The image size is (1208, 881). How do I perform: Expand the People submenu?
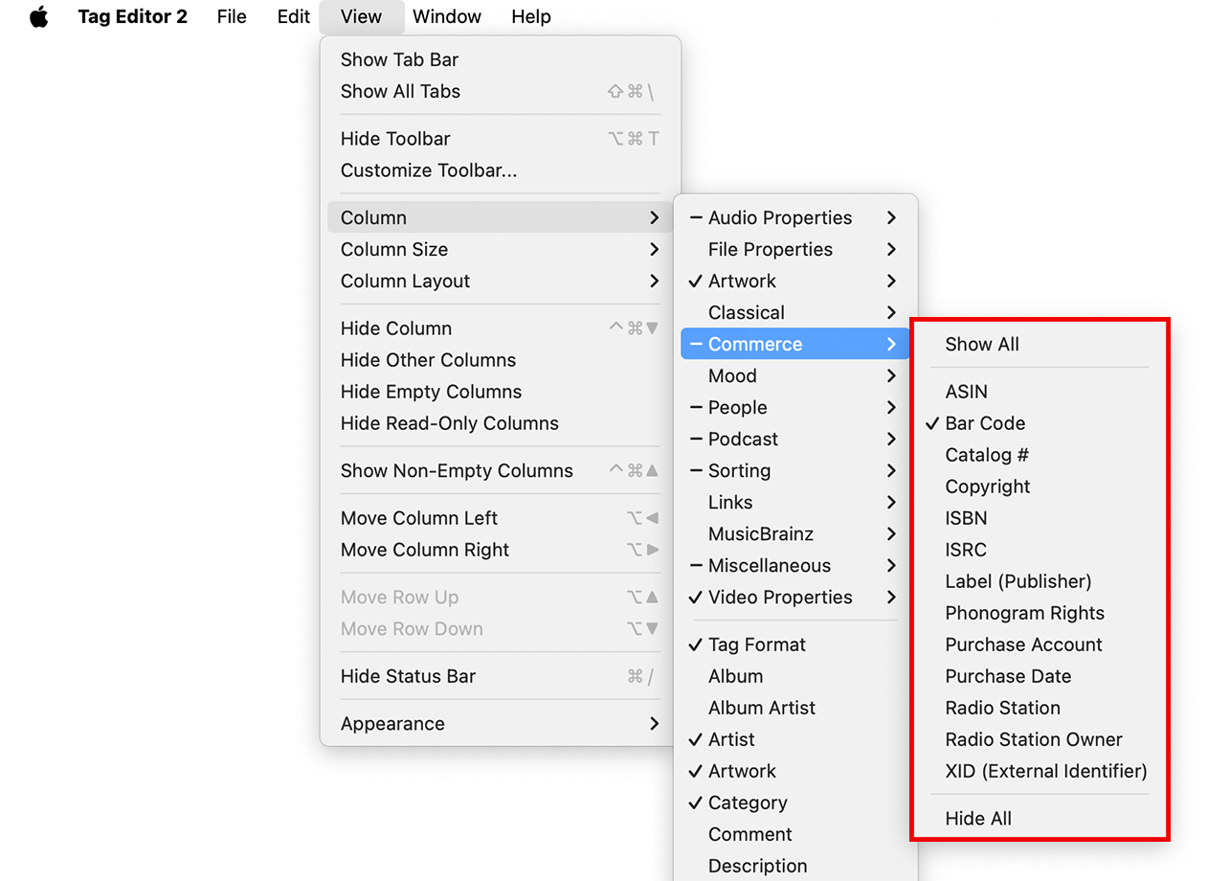(x=794, y=407)
